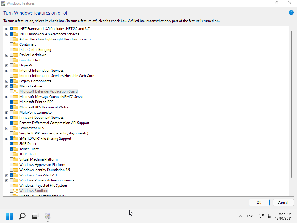The width and height of the screenshot is (297, 223).
Task: Click the vertical scrollbar of features list
Action: (291, 105)
